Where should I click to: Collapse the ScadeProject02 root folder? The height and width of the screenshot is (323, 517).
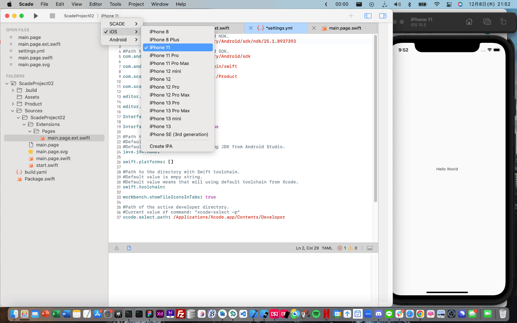(x=7, y=83)
